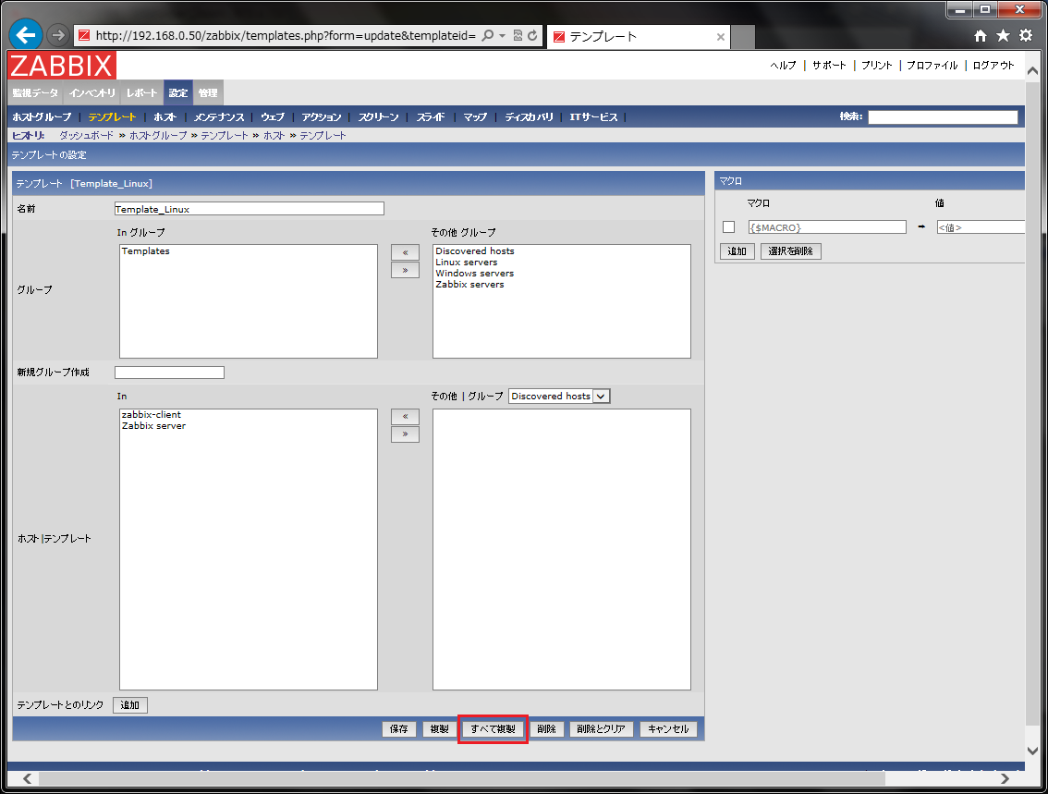Select Zabbix server in the In hosts list

(x=153, y=426)
